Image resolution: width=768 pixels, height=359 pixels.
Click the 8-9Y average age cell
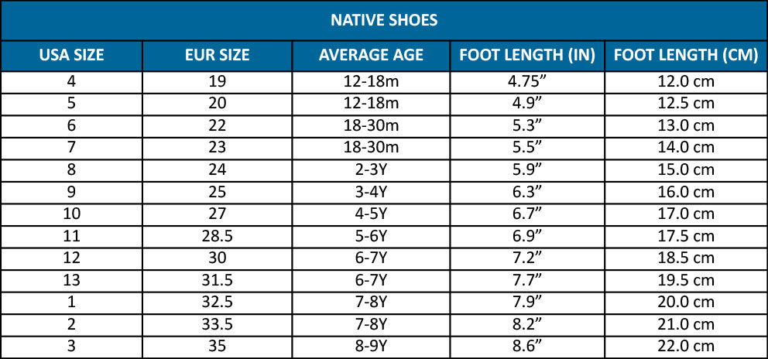point(371,347)
